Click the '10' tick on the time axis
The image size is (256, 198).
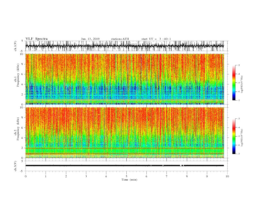click(x=227, y=176)
